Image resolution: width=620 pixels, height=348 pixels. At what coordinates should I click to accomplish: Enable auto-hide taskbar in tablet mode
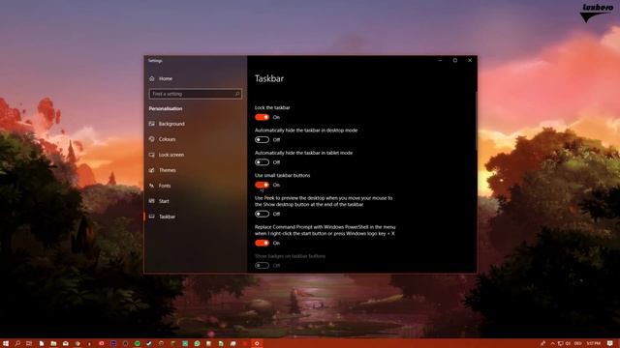click(262, 162)
